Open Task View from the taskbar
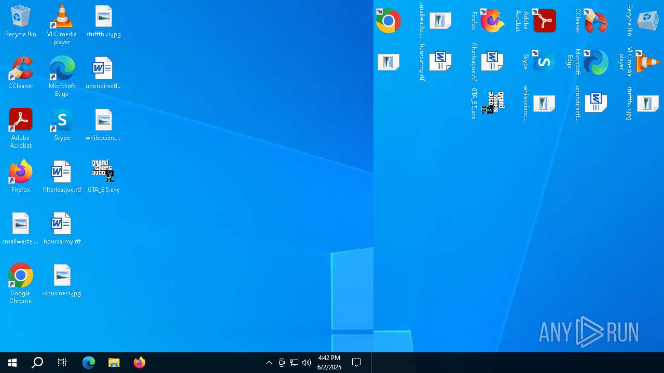The width and height of the screenshot is (664, 373). [62, 363]
